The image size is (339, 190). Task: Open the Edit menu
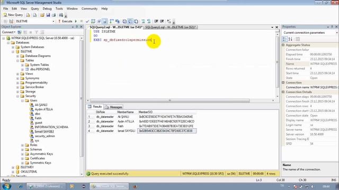pyautogui.click(x=14, y=8)
